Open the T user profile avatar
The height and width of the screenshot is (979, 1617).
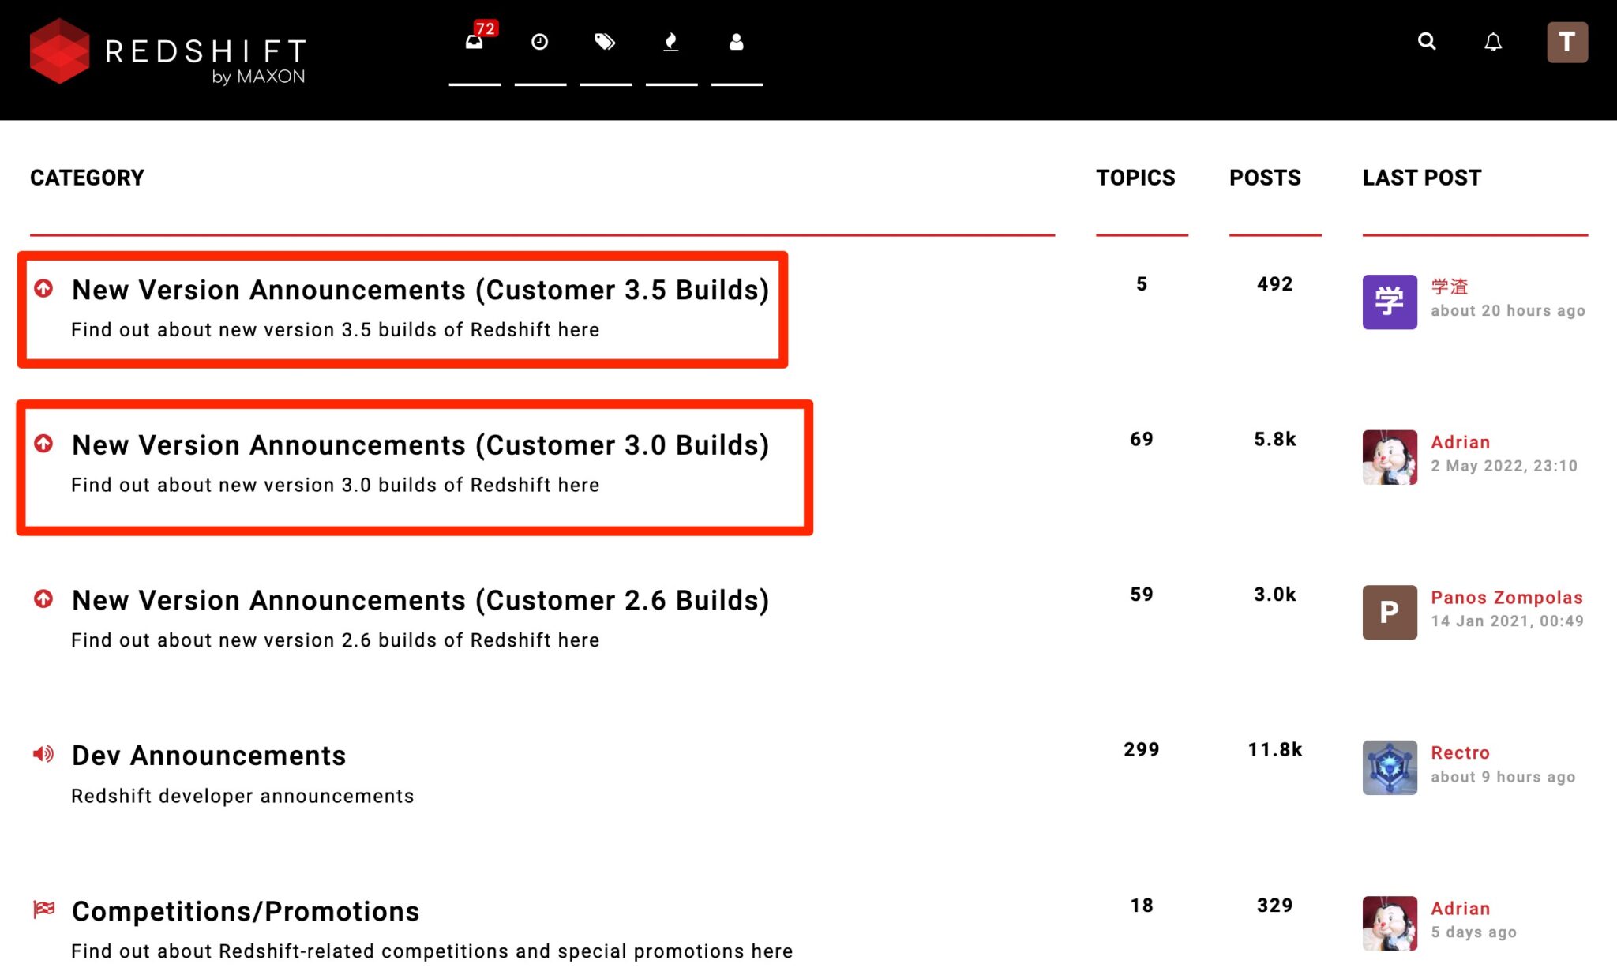pos(1566,42)
